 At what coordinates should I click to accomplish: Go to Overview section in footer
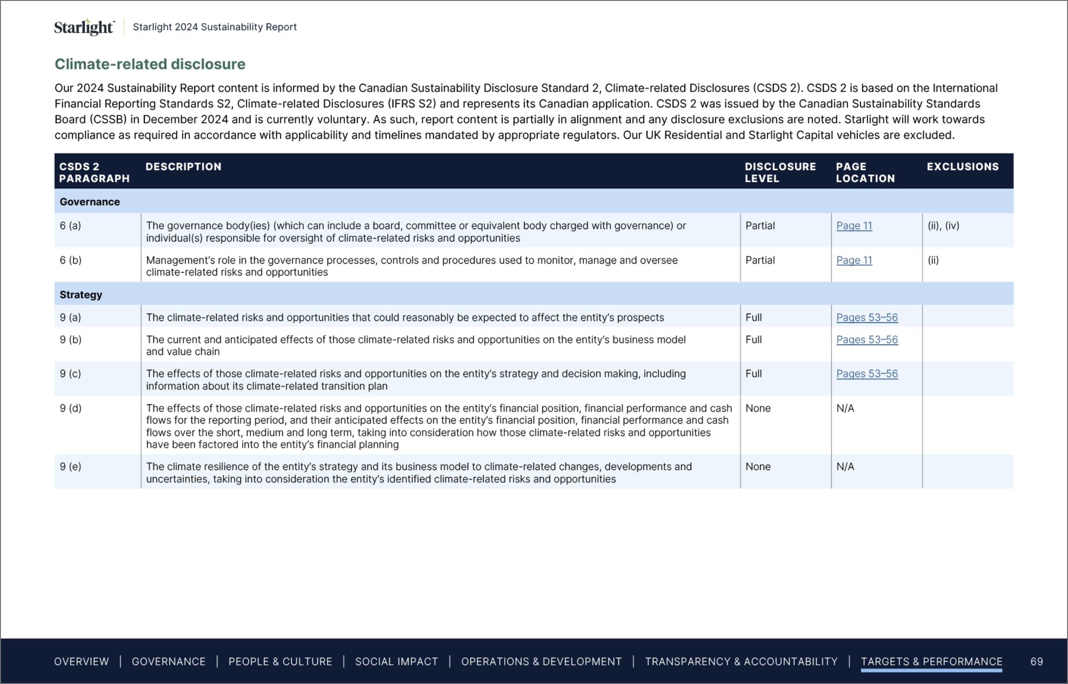coord(81,661)
